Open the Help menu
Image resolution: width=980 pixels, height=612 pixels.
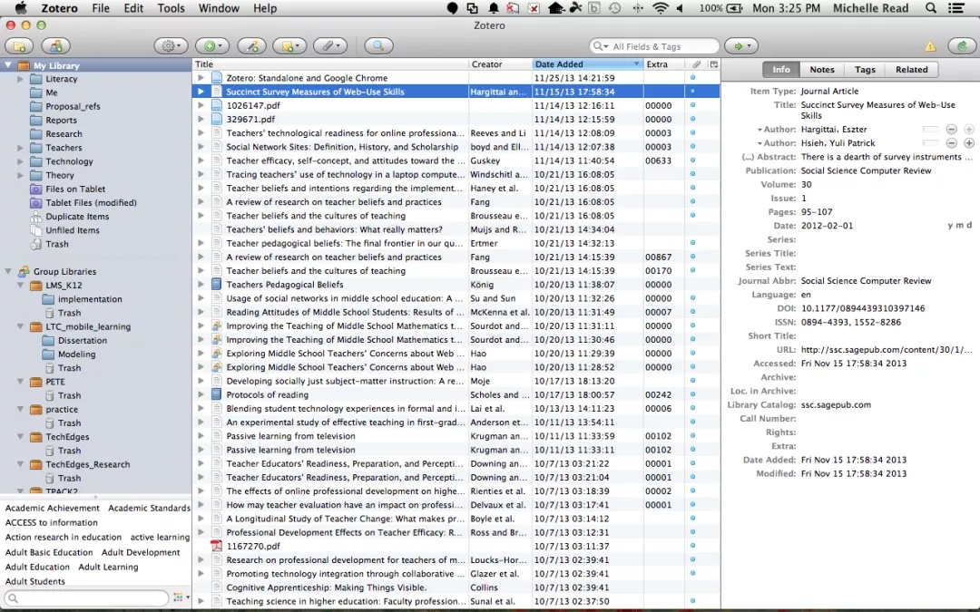click(x=264, y=8)
